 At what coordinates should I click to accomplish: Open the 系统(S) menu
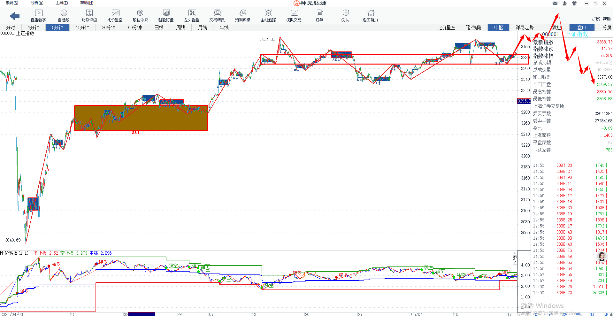tap(12, 3)
